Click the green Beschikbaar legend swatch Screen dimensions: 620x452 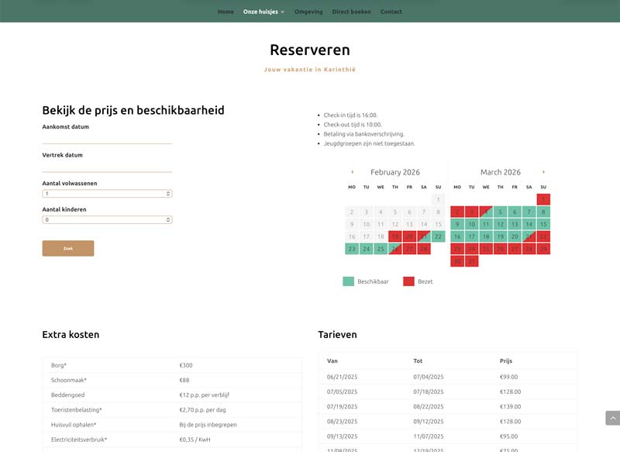tap(348, 281)
